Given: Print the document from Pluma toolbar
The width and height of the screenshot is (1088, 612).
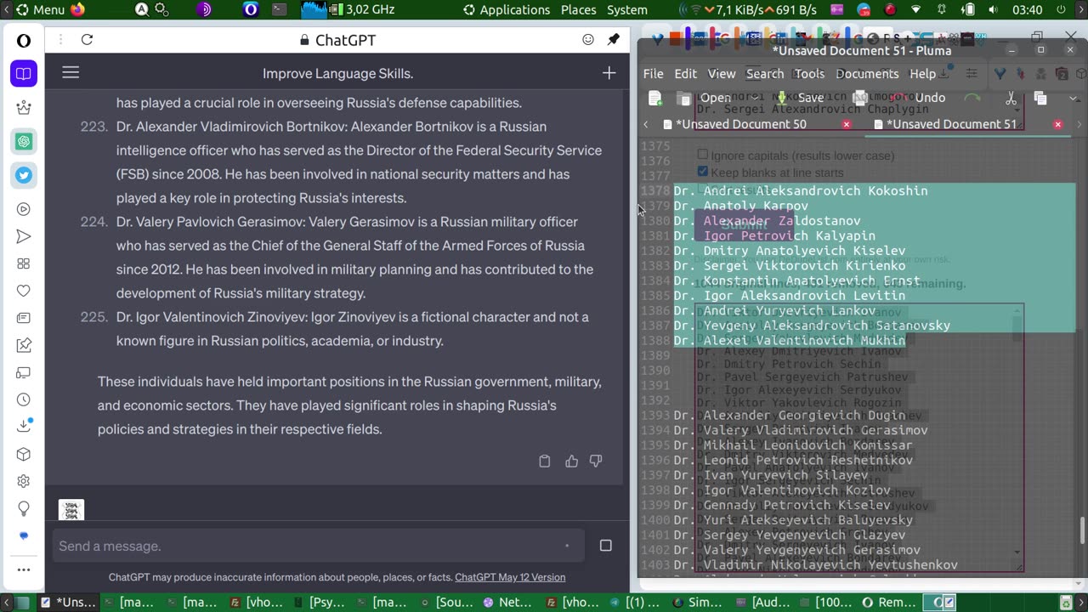Looking at the screenshot, I should 860,98.
